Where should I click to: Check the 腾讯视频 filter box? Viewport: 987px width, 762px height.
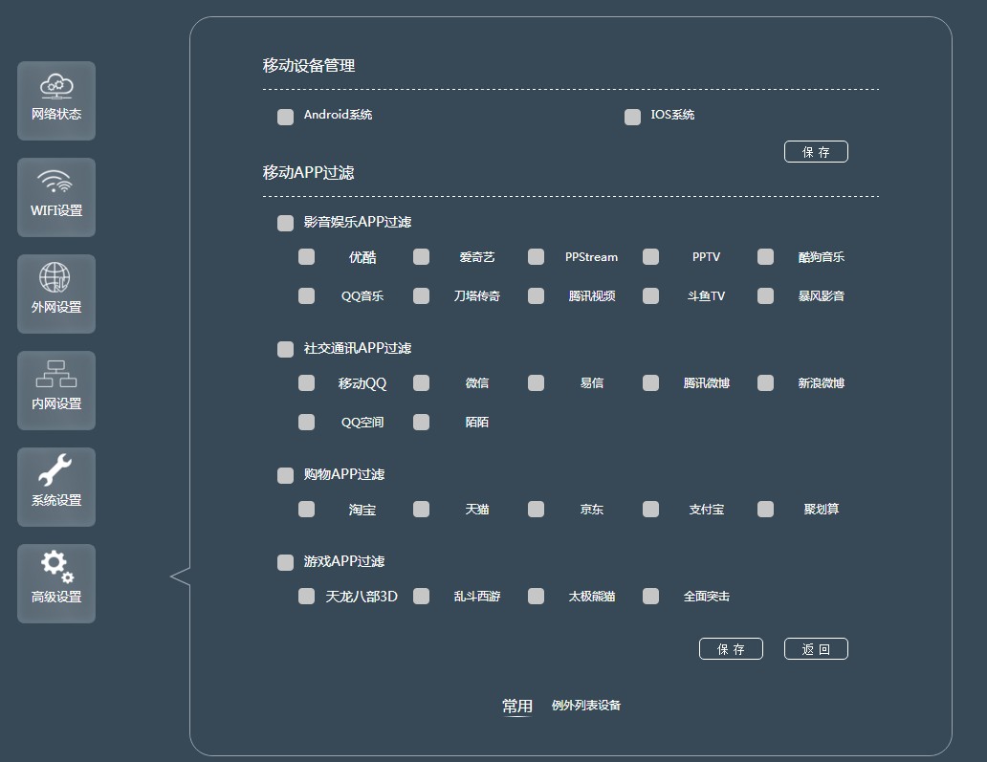coord(536,295)
